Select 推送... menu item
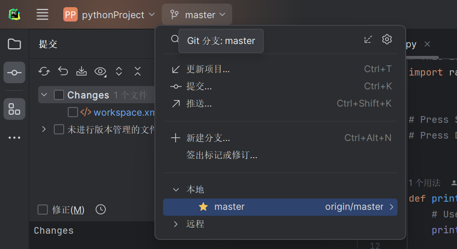This screenshot has height=249, width=457. (199, 104)
